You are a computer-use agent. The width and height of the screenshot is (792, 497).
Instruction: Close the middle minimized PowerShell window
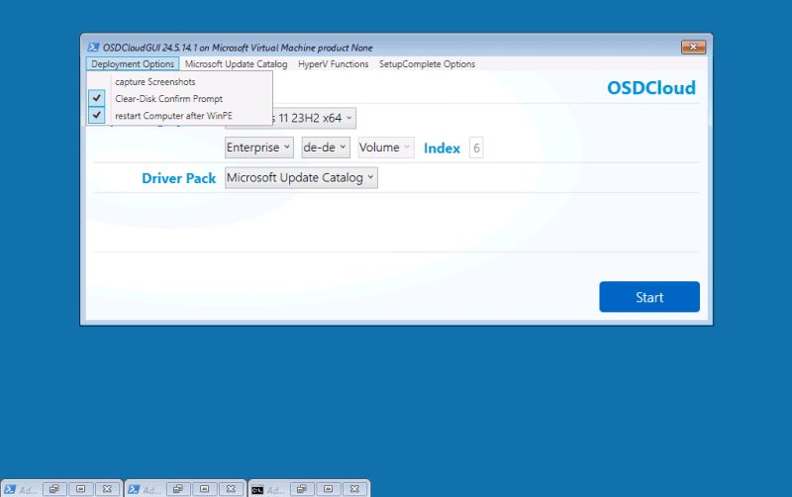(x=231, y=489)
